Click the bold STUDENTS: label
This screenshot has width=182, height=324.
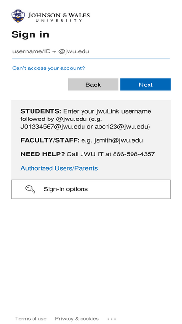(41, 111)
